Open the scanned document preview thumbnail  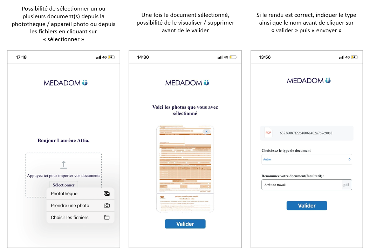point(185,168)
